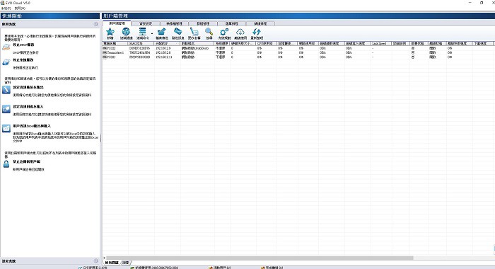Click the globe icon beside the stop system service entry
Viewport: 495px width, 269px height.
click(x=6, y=62)
